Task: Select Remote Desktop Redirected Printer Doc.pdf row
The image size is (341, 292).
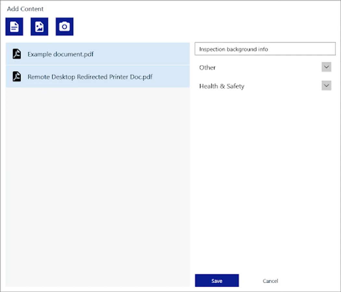Action: [x=98, y=77]
